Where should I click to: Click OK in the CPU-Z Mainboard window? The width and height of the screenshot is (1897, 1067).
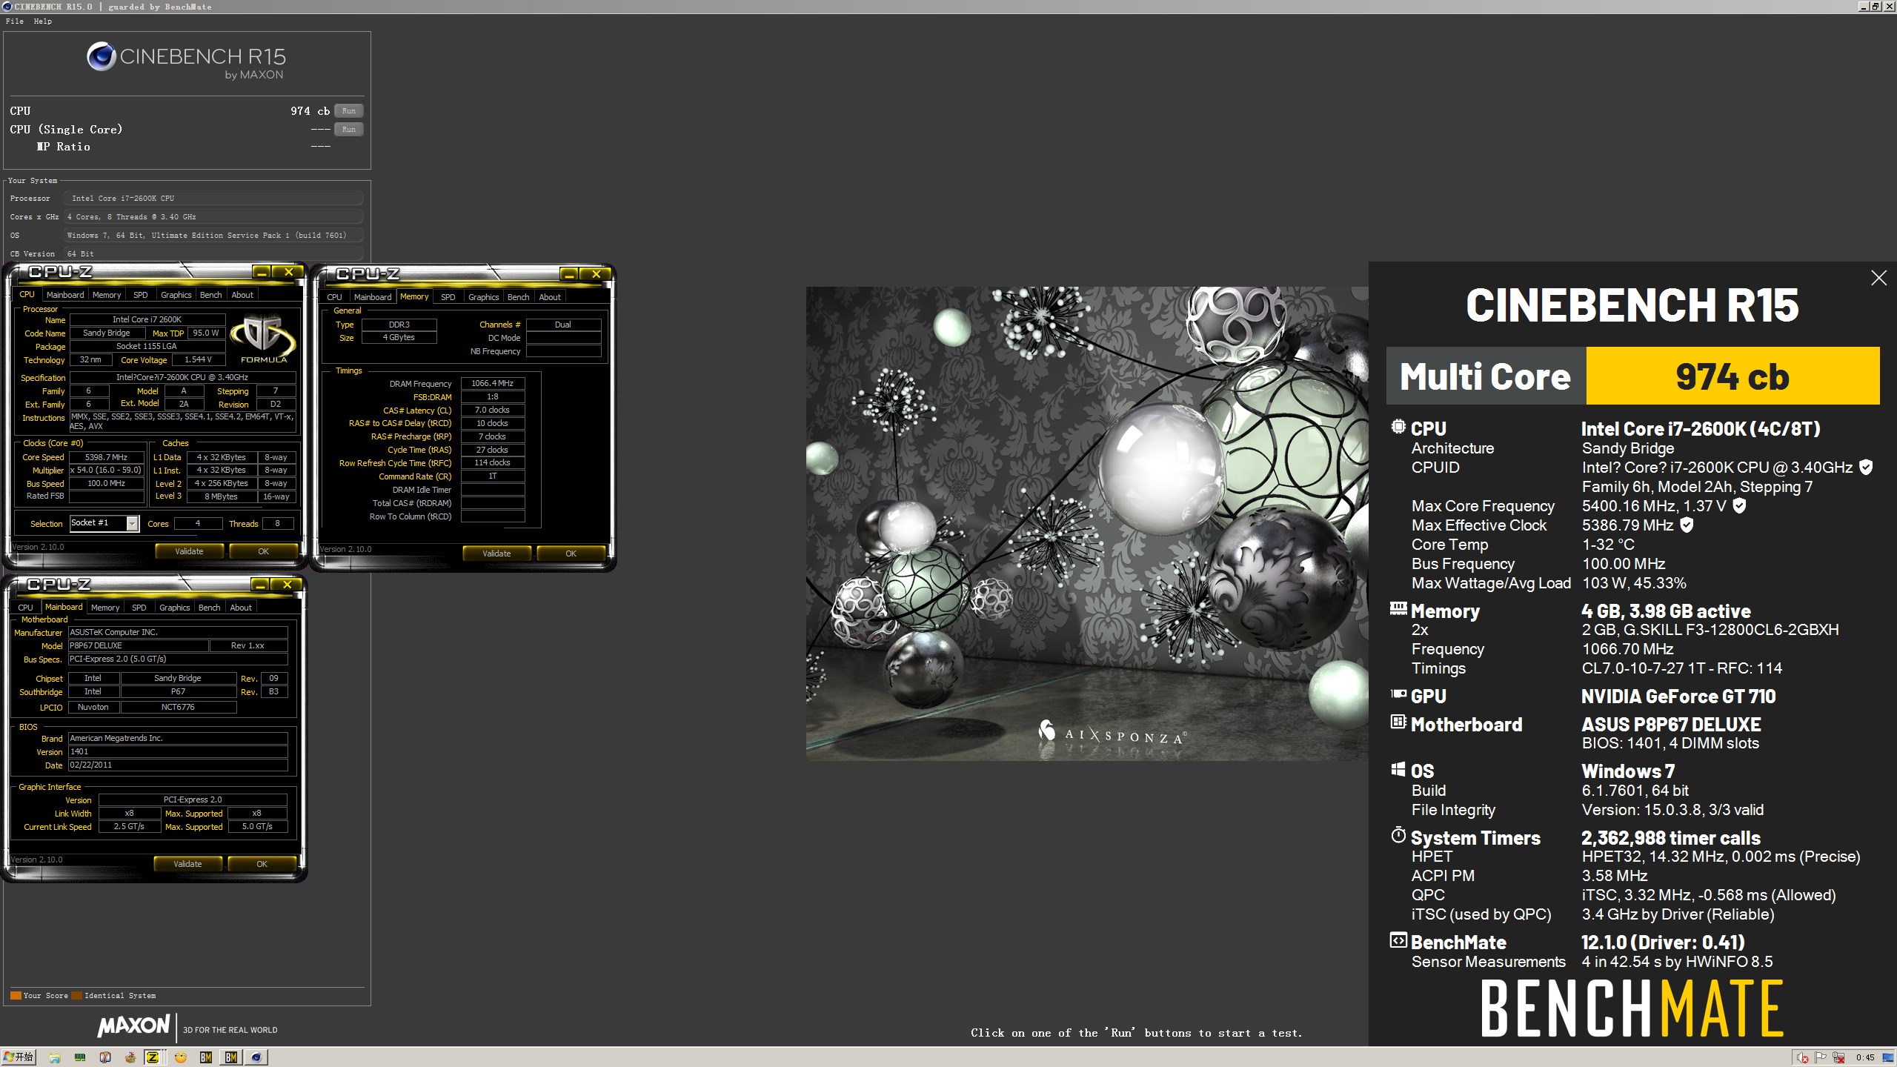click(262, 864)
